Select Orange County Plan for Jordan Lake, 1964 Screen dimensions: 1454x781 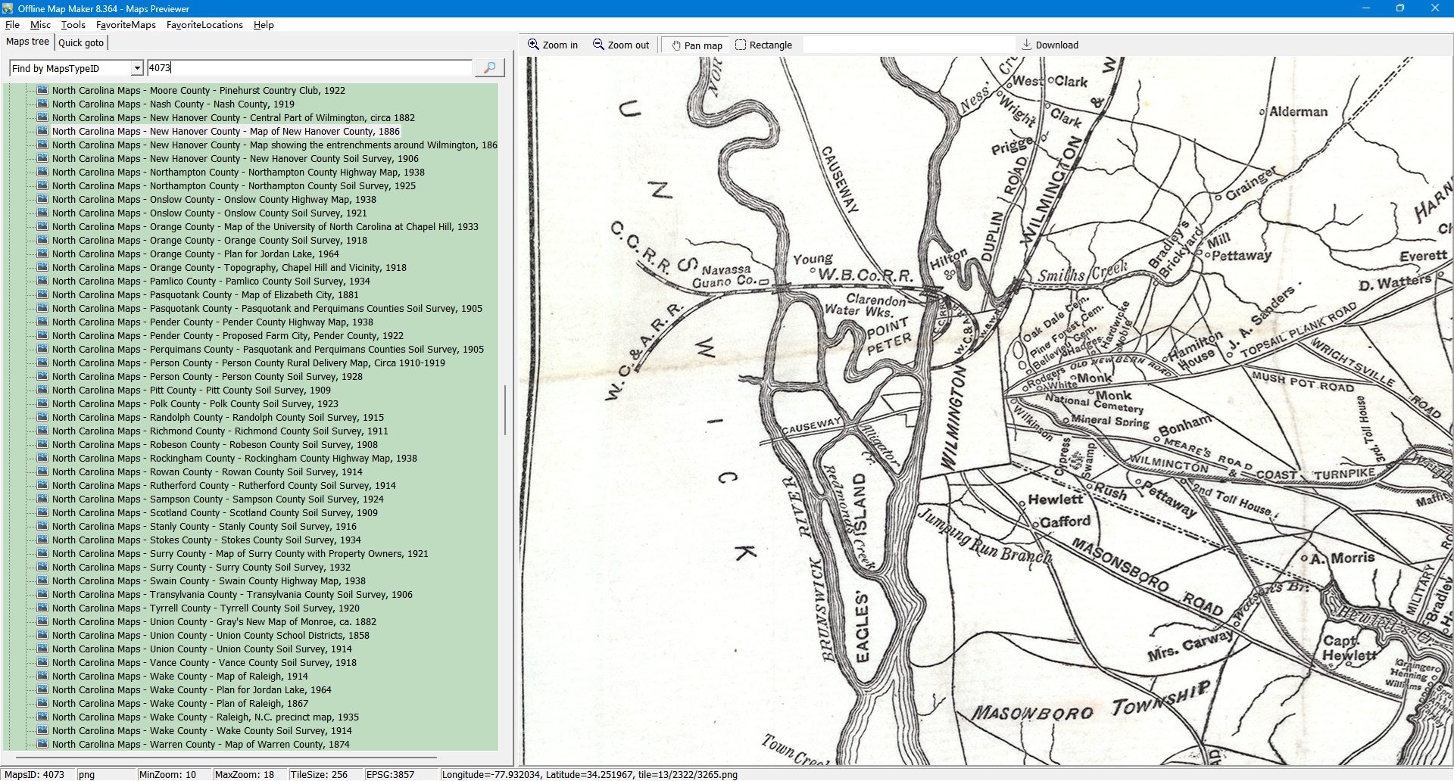pyautogui.click(x=195, y=254)
